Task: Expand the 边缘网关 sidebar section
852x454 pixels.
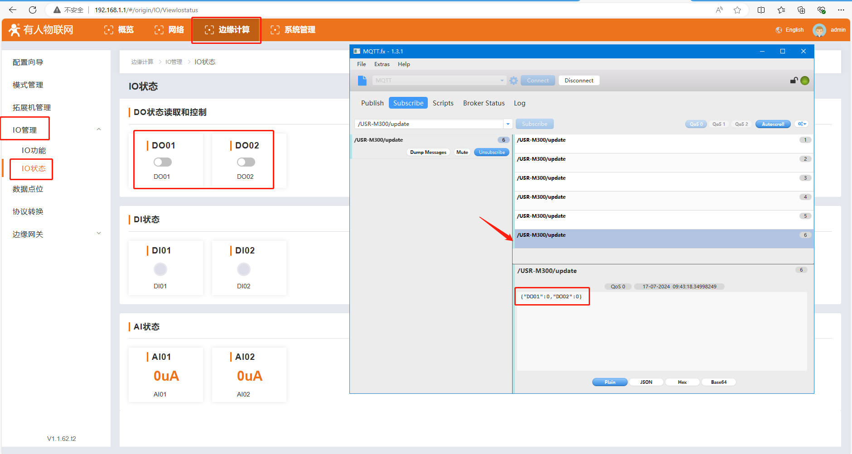Action: [x=99, y=234]
